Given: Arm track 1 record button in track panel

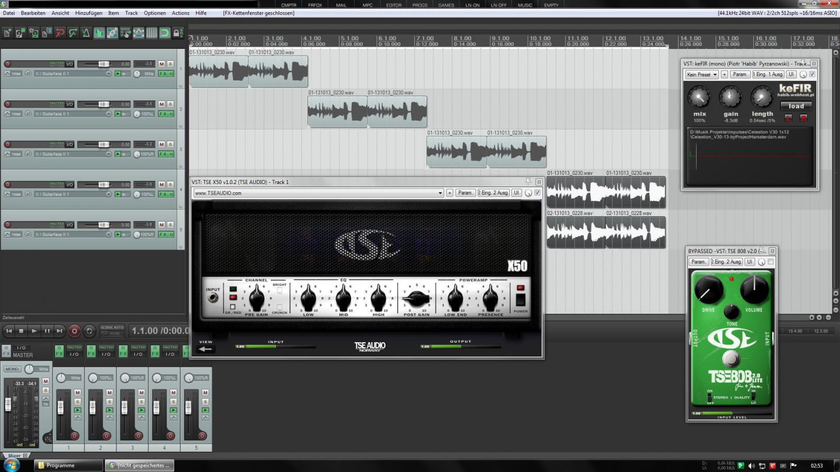Looking at the screenshot, I should tap(7, 64).
